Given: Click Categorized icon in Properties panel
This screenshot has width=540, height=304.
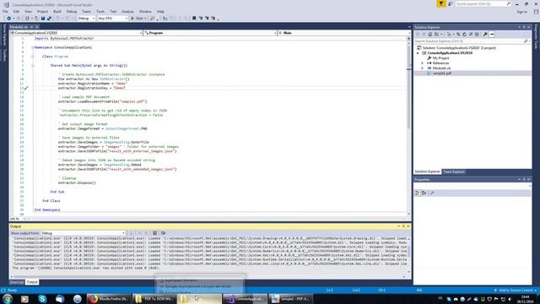Looking at the screenshot, I should pyautogui.click(x=417, y=193).
